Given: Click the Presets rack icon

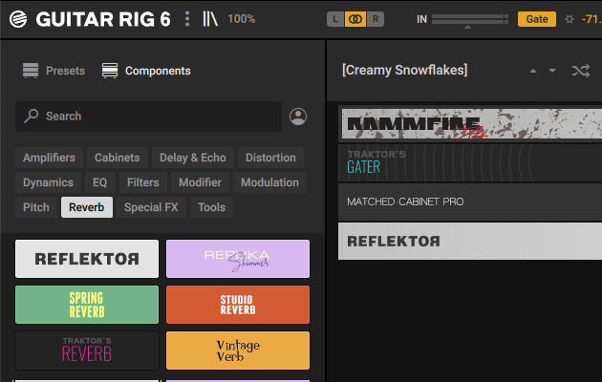Looking at the screenshot, I should tap(31, 71).
